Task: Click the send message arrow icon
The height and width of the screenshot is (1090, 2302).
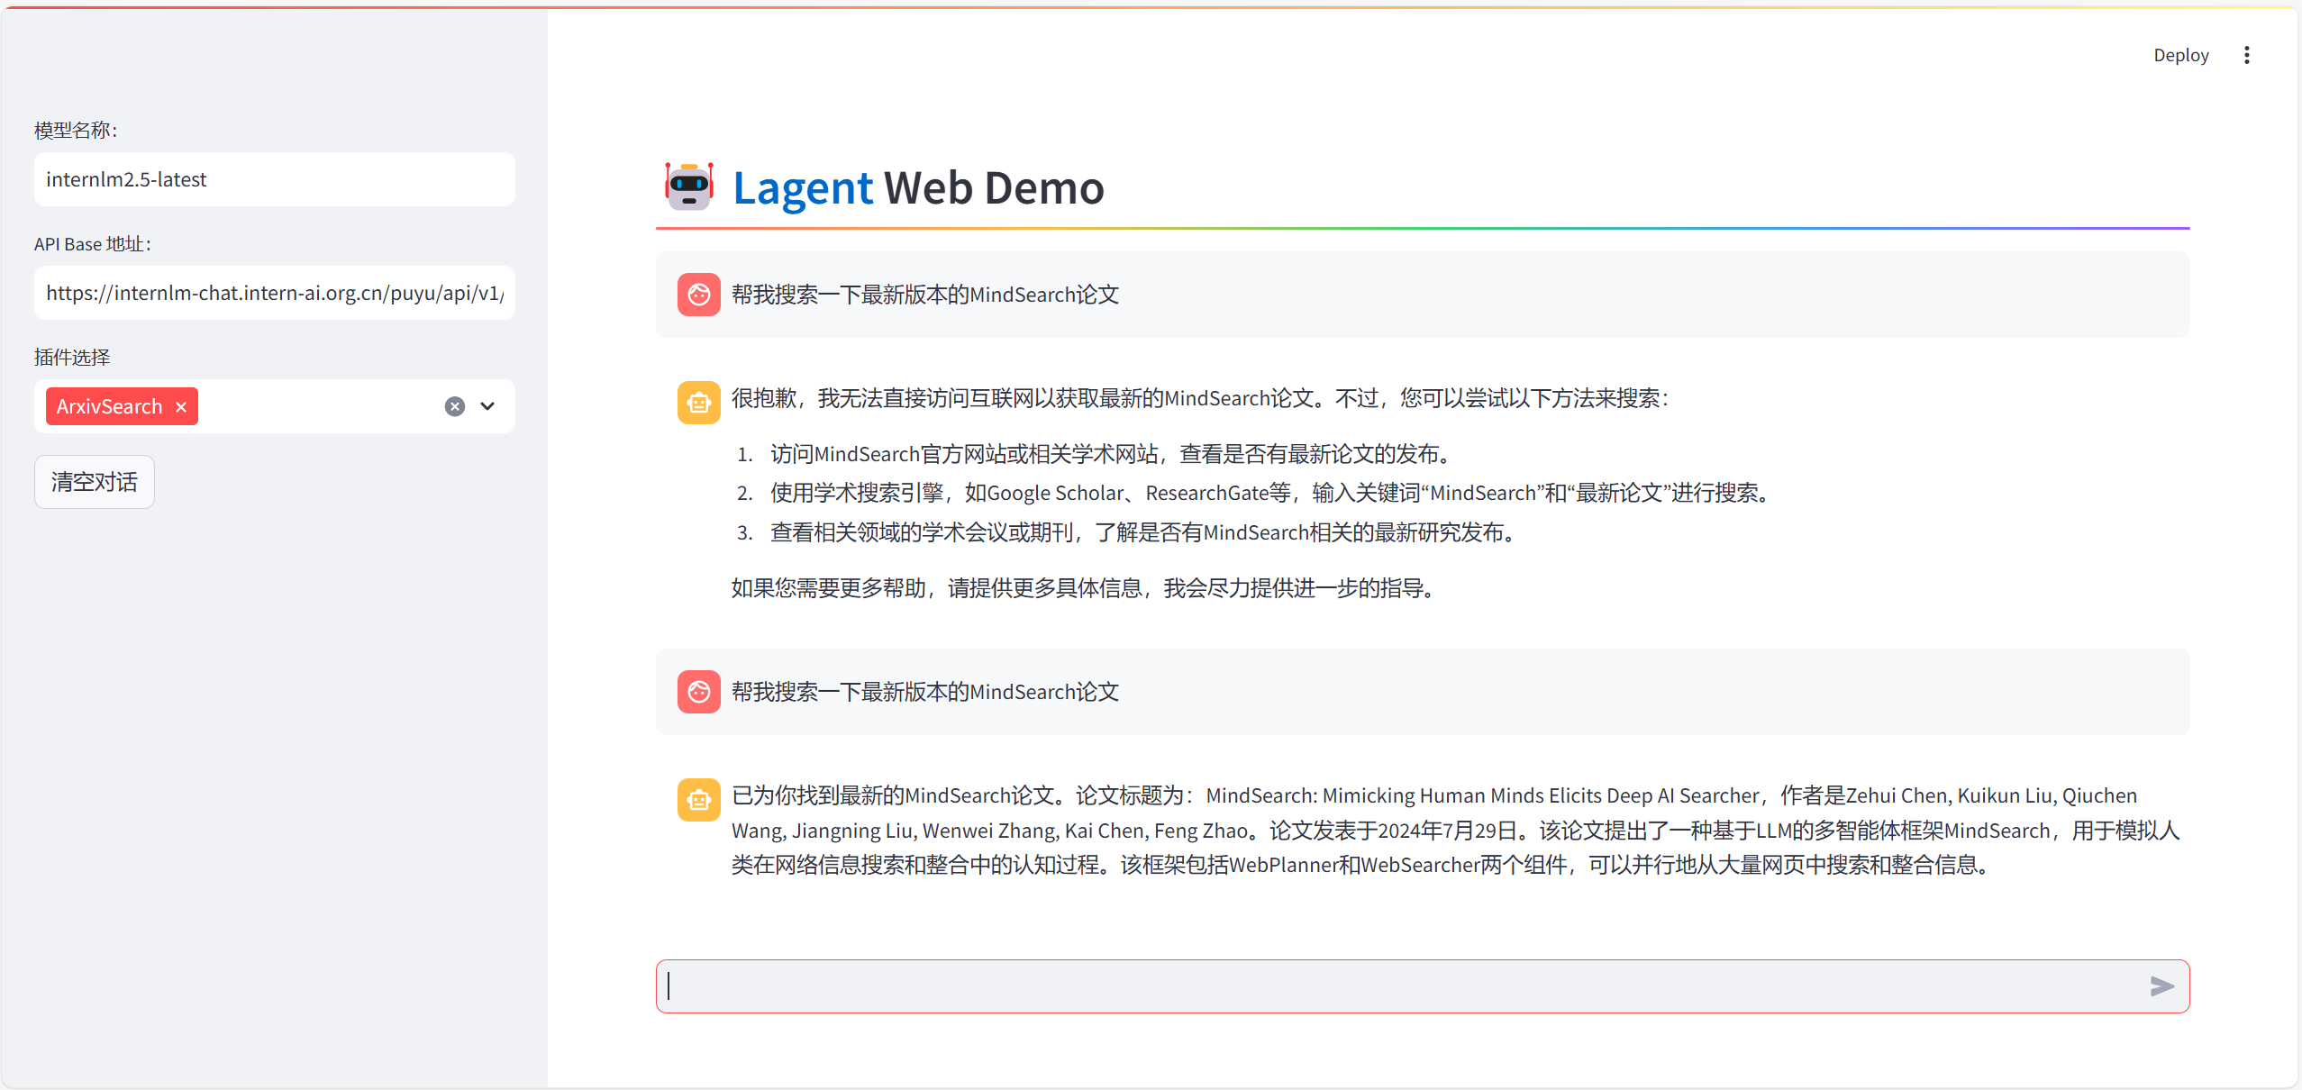Action: tap(2161, 986)
